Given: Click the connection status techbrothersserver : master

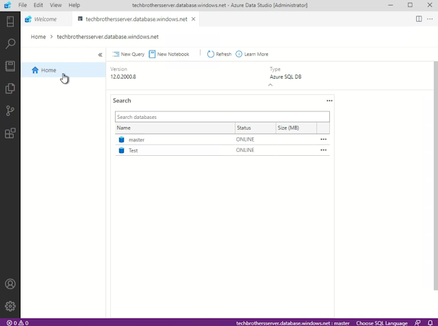Looking at the screenshot, I should click(293, 323).
